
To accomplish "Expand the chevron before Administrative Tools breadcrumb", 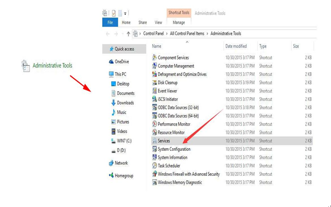I will click(x=208, y=33).
